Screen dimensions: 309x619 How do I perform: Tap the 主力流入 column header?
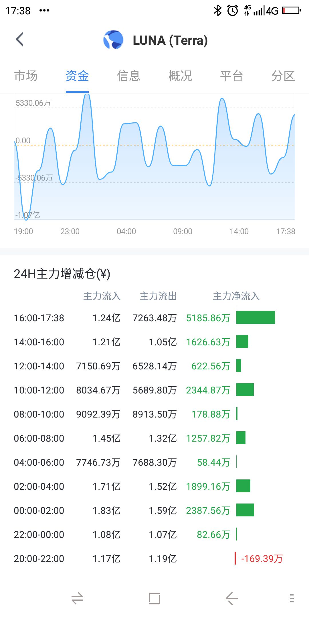(102, 296)
